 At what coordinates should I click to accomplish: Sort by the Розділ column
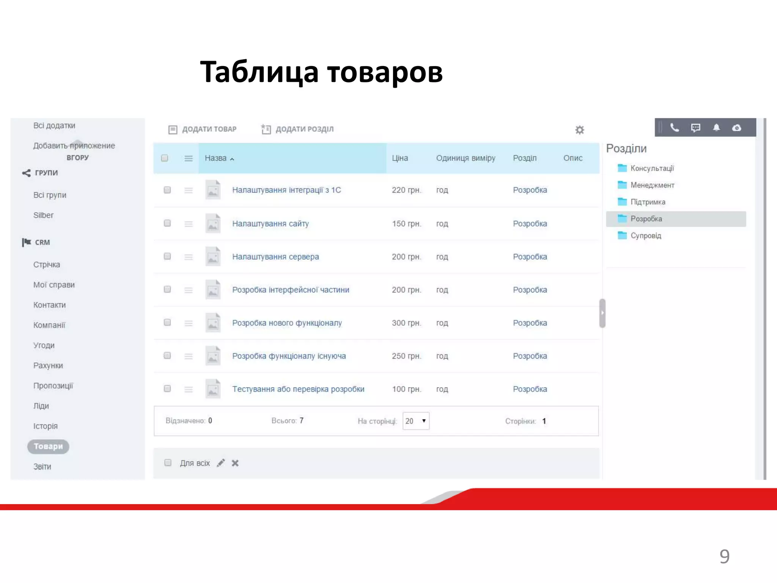pyautogui.click(x=525, y=158)
